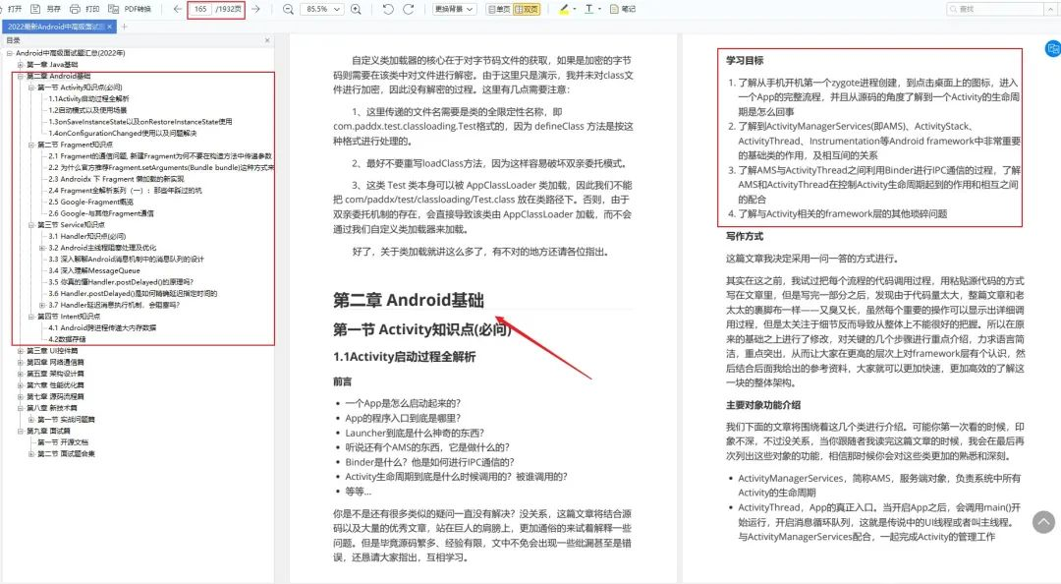Open outline item 1.3onSaveInstanceState以及onRestoreInstanceState使用
The height and width of the screenshot is (584, 1061).
(x=140, y=121)
